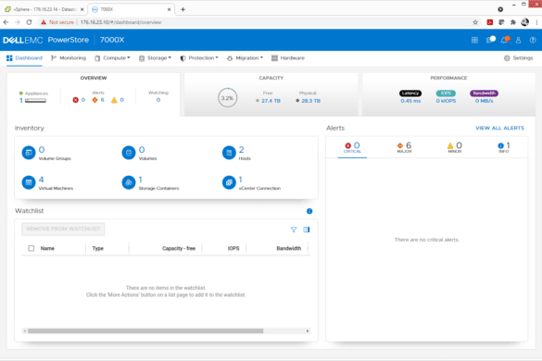The image size is (542, 361).
Task: Click the Watching count in Overview
Action: point(158,100)
